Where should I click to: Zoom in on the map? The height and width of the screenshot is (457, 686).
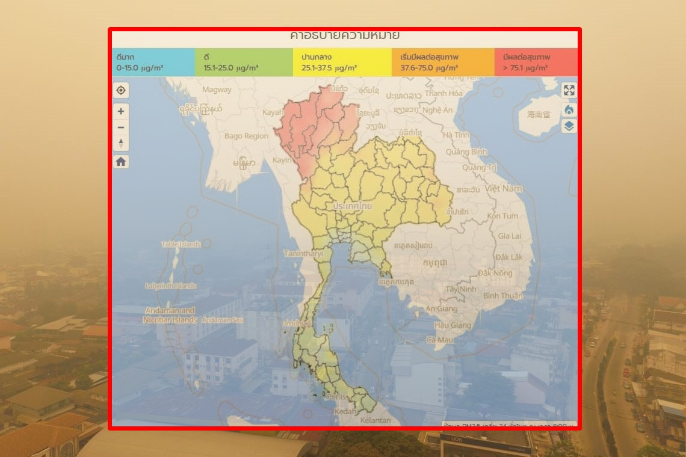(x=121, y=111)
